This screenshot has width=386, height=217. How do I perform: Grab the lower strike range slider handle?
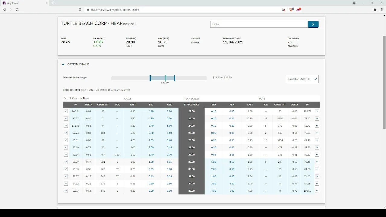pyautogui.click(x=150, y=78)
